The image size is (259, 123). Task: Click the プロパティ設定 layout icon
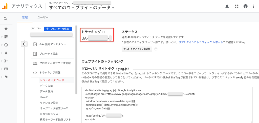click(35, 54)
